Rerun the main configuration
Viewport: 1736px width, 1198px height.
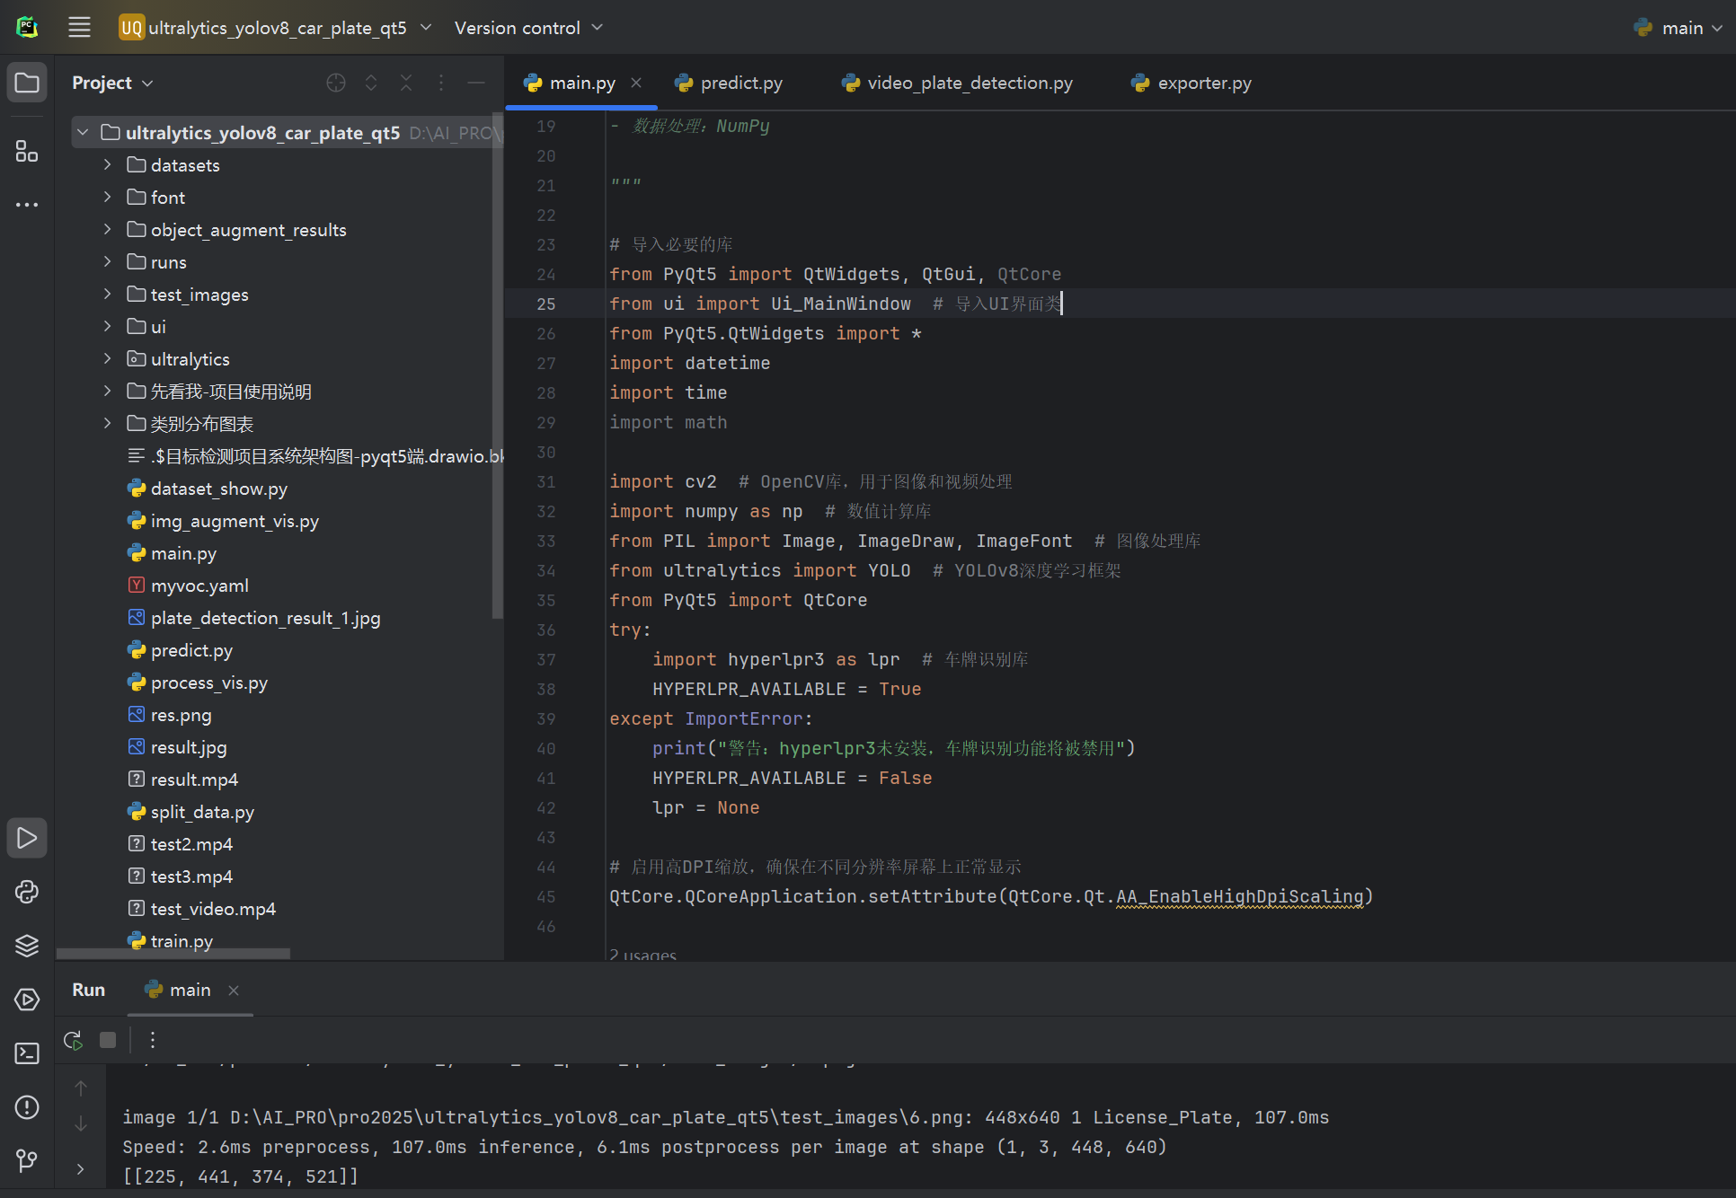click(74, 1040)
